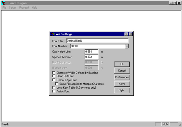182x127 pixels.
Task: Open the Kerns settings button
Action: [x=122, y=84]
